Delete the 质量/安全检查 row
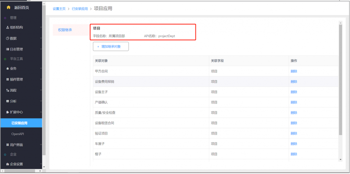The width and height of the screenshot is (350, 174). [294, 112]
